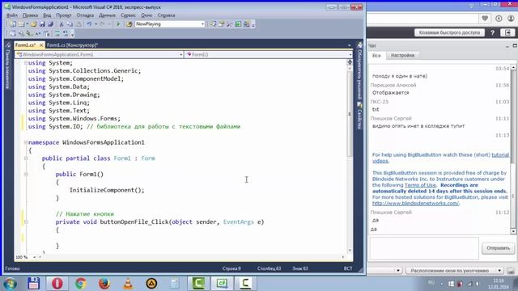
Task: Open the Правка (Edit) menu
Action: click(x=30, y=15)
